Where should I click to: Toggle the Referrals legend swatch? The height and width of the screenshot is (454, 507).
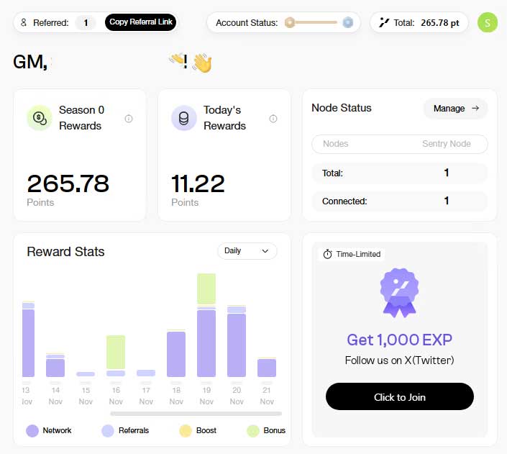tap(108, 431)
